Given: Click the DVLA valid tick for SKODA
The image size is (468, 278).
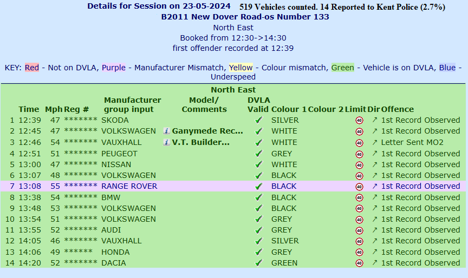Looking at the screenshot, I should [258, 120].
